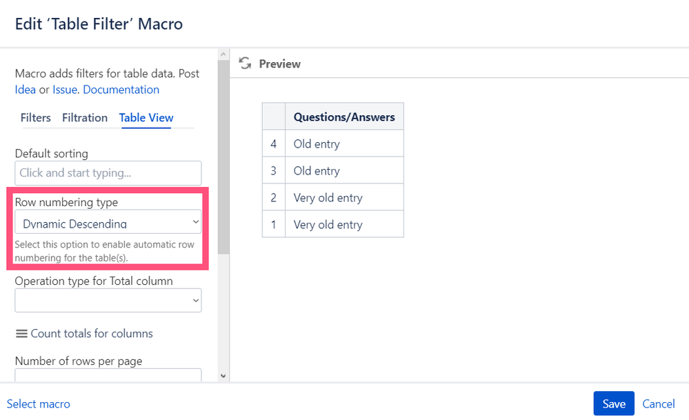The width and height of the screenshot is (689, 420).
Task: Click the Questions/Answers column header
Action: 344,117
